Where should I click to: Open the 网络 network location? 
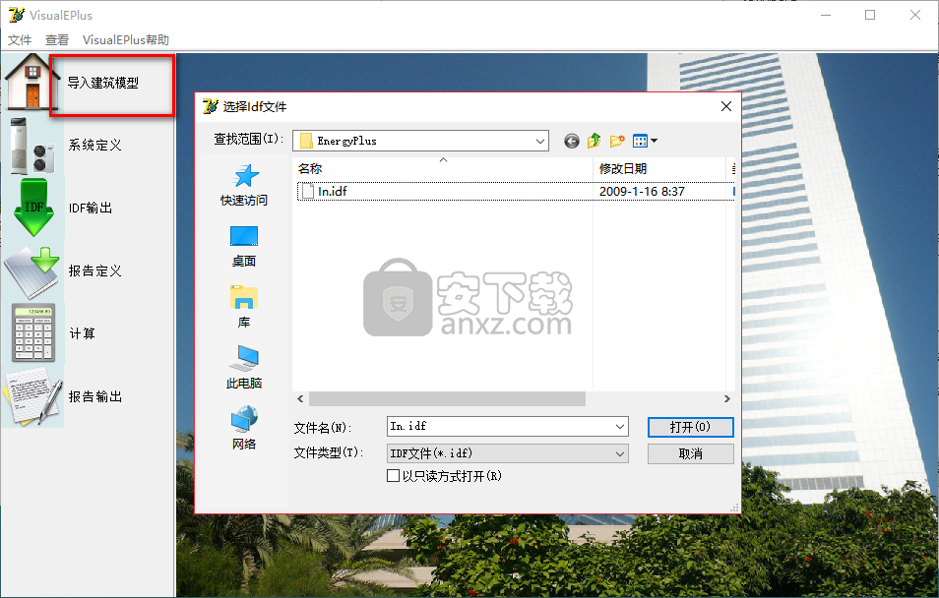pos(244,429)
